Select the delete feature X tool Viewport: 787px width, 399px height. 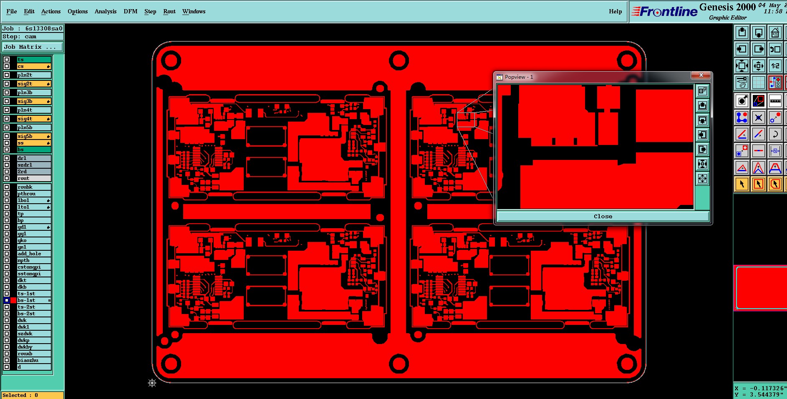(x=759, y=117)
